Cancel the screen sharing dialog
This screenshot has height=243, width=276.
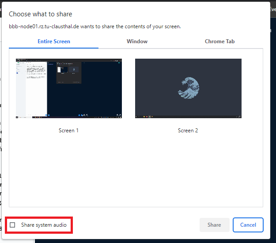point(248,225)
